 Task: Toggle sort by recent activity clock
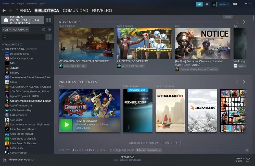tap(44, 30)
